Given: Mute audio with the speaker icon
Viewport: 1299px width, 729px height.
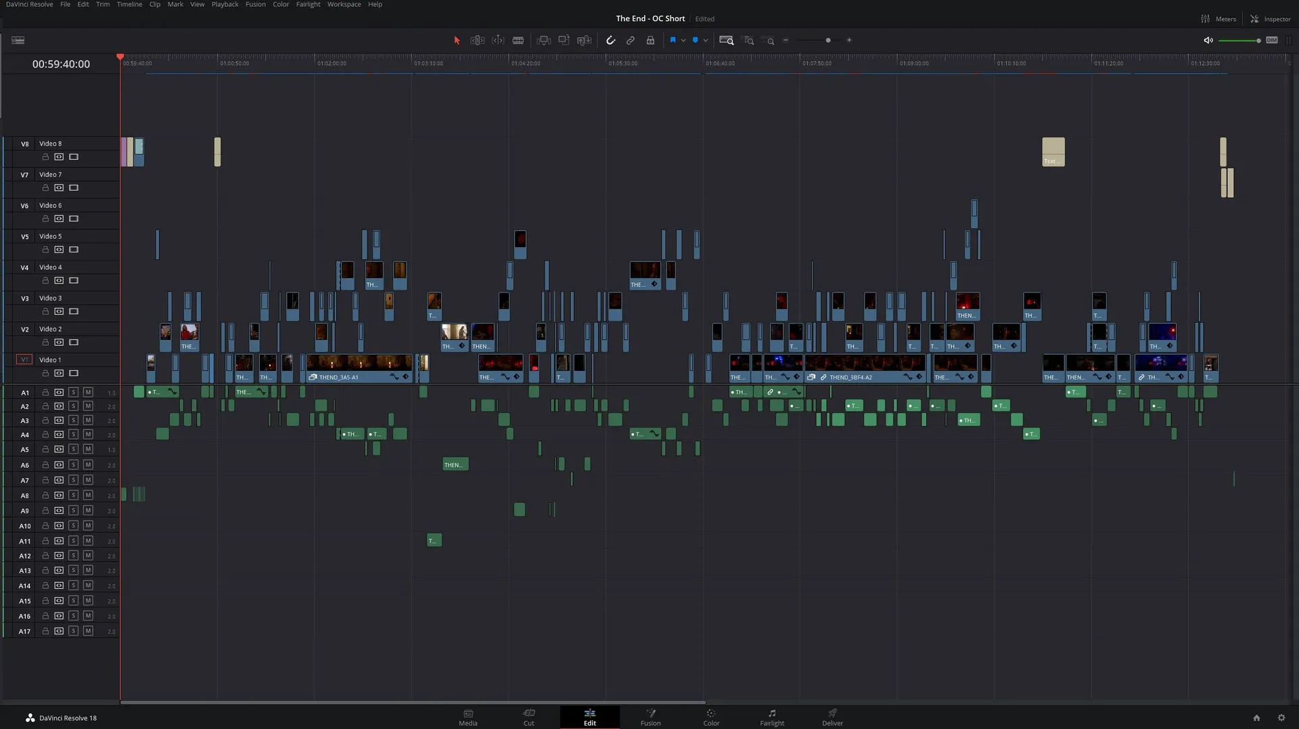Looking at the screenshot, I should pyautogui.click(x=1208, y=41).
